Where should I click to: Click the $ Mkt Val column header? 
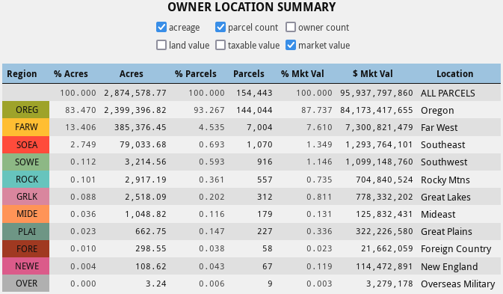(x=373, y=74)
